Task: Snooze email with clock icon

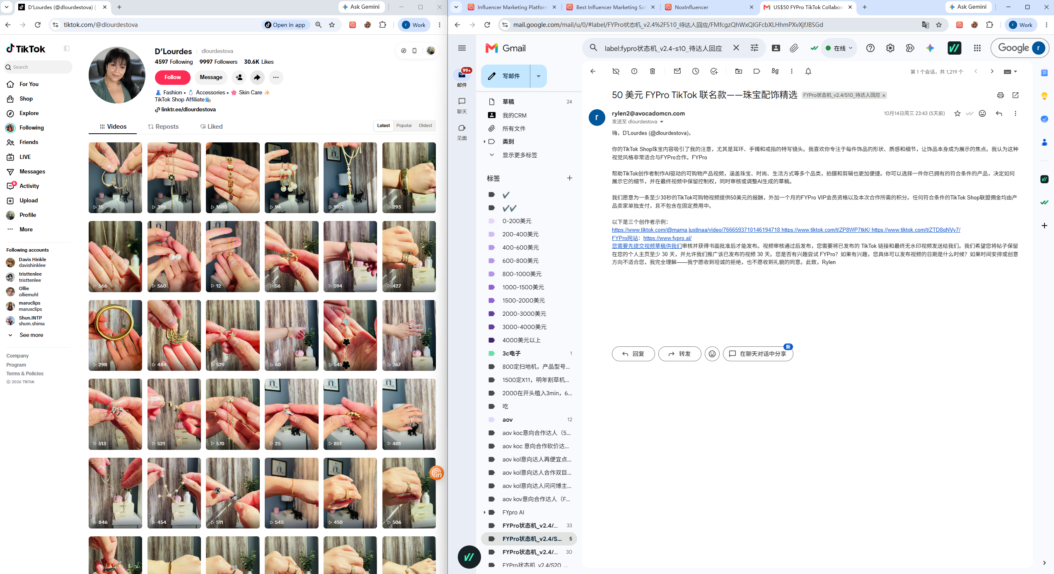Action: [696, 71]
